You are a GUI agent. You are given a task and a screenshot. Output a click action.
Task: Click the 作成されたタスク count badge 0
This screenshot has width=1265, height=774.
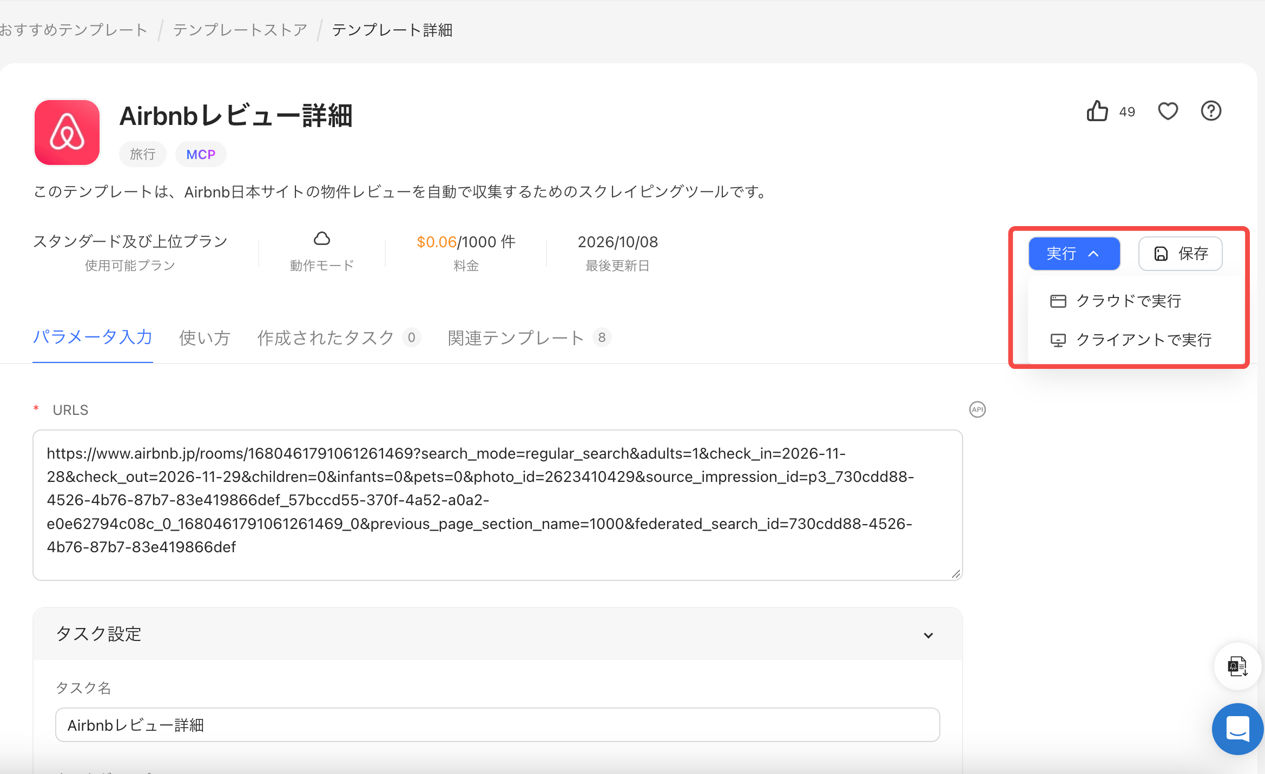click(411, 338)
